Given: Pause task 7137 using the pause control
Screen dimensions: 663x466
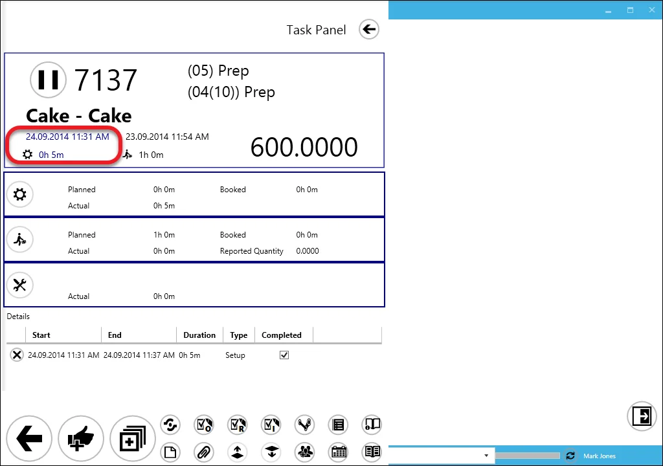Looking at the screenshot, I should point(48,80).
